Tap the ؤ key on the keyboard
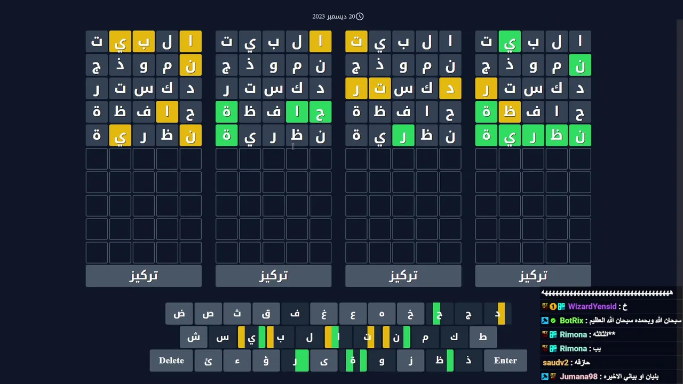This screenshot has width=683, height=384. pos(266,361)
